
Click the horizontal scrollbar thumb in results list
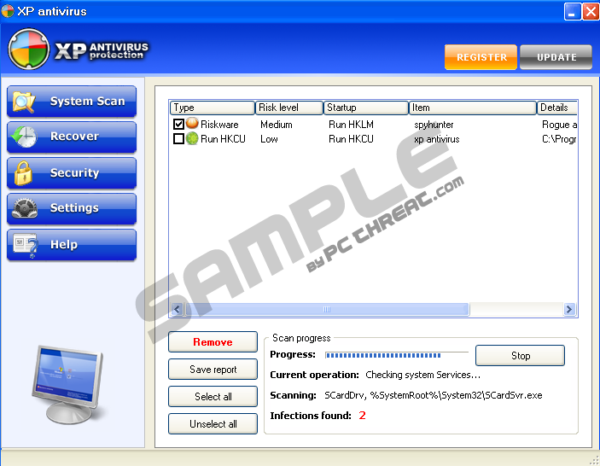[x=327, y=309]
